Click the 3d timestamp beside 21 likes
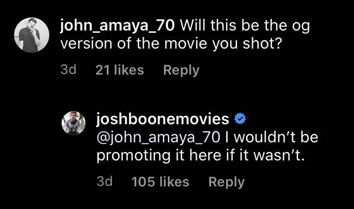 (x=68, y=69)
